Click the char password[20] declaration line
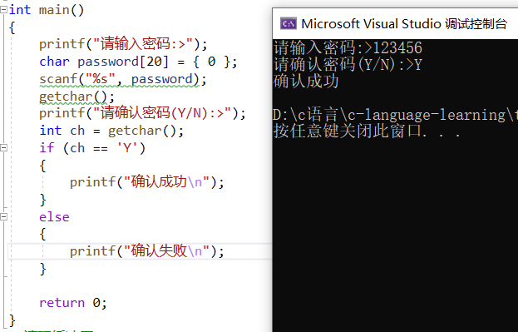 [x=138, y=62]
